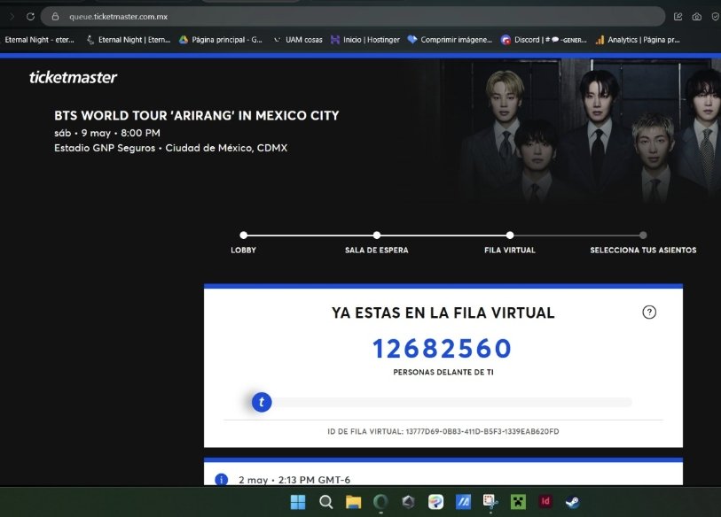This screenshot has height=517, width=721.
Task: Open the colorful paint app taskbar icon
Action: (x=435, y=502)
